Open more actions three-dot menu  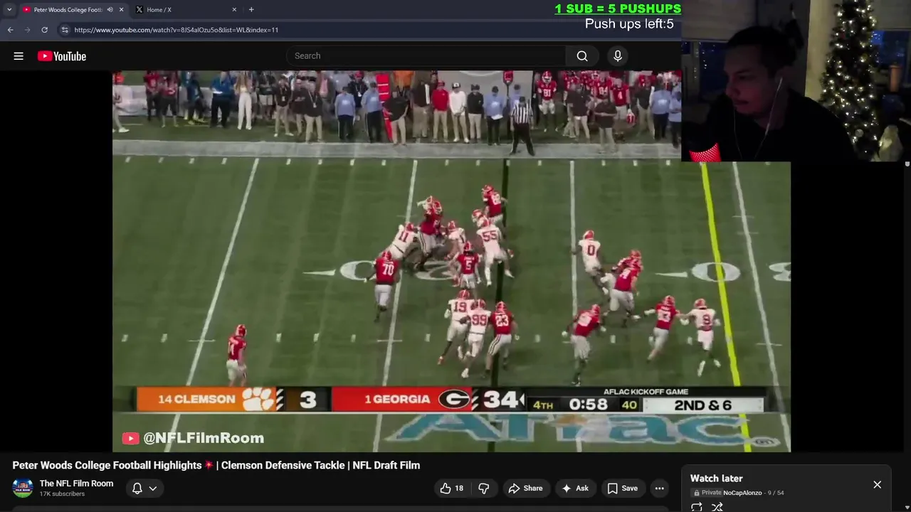click(x=660, y=489)
